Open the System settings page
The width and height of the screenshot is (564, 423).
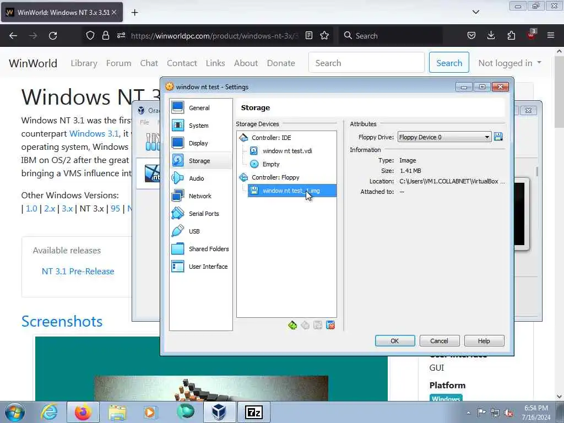click(200, 125)
